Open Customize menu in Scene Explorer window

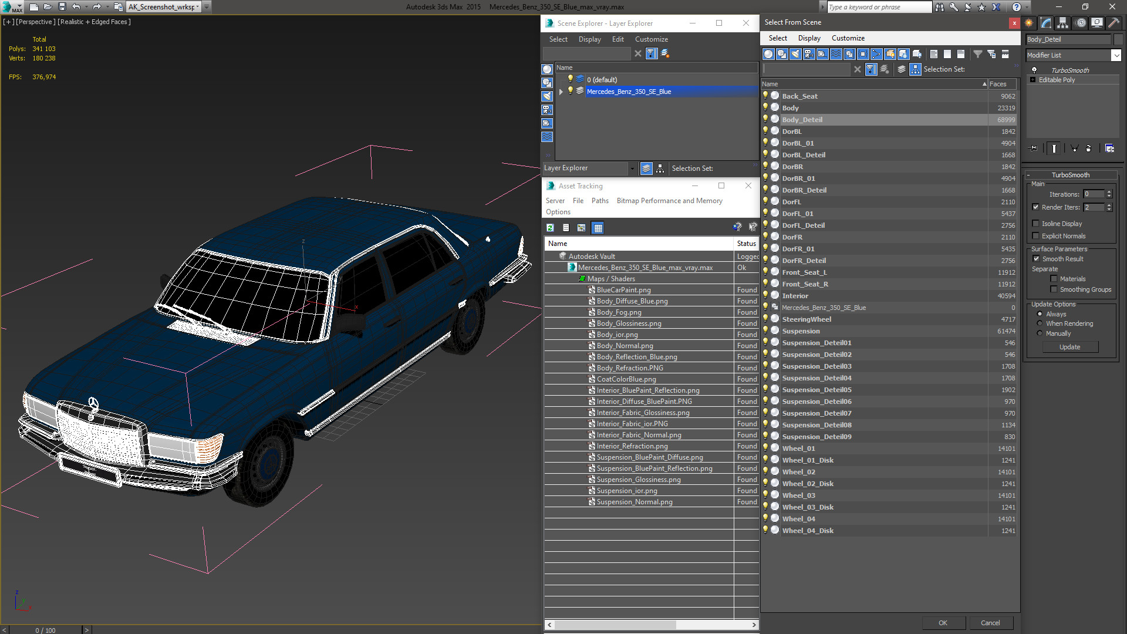pos(651,39)
